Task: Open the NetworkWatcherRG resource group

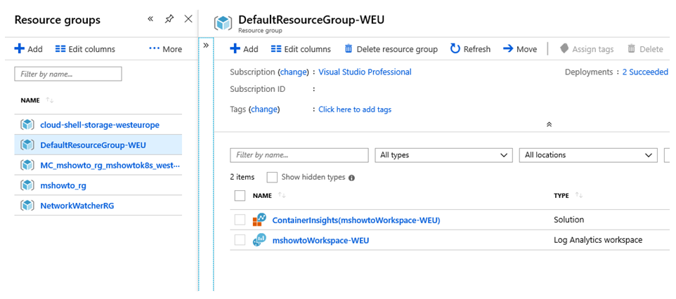Action: [77, 206]
